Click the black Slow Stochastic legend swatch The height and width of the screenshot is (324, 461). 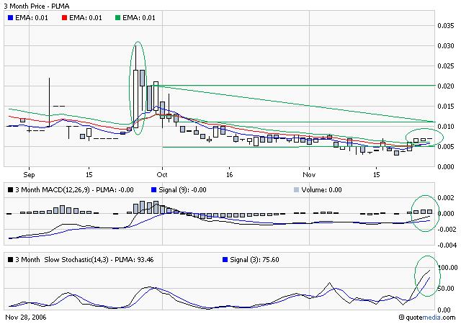[11, 260]
